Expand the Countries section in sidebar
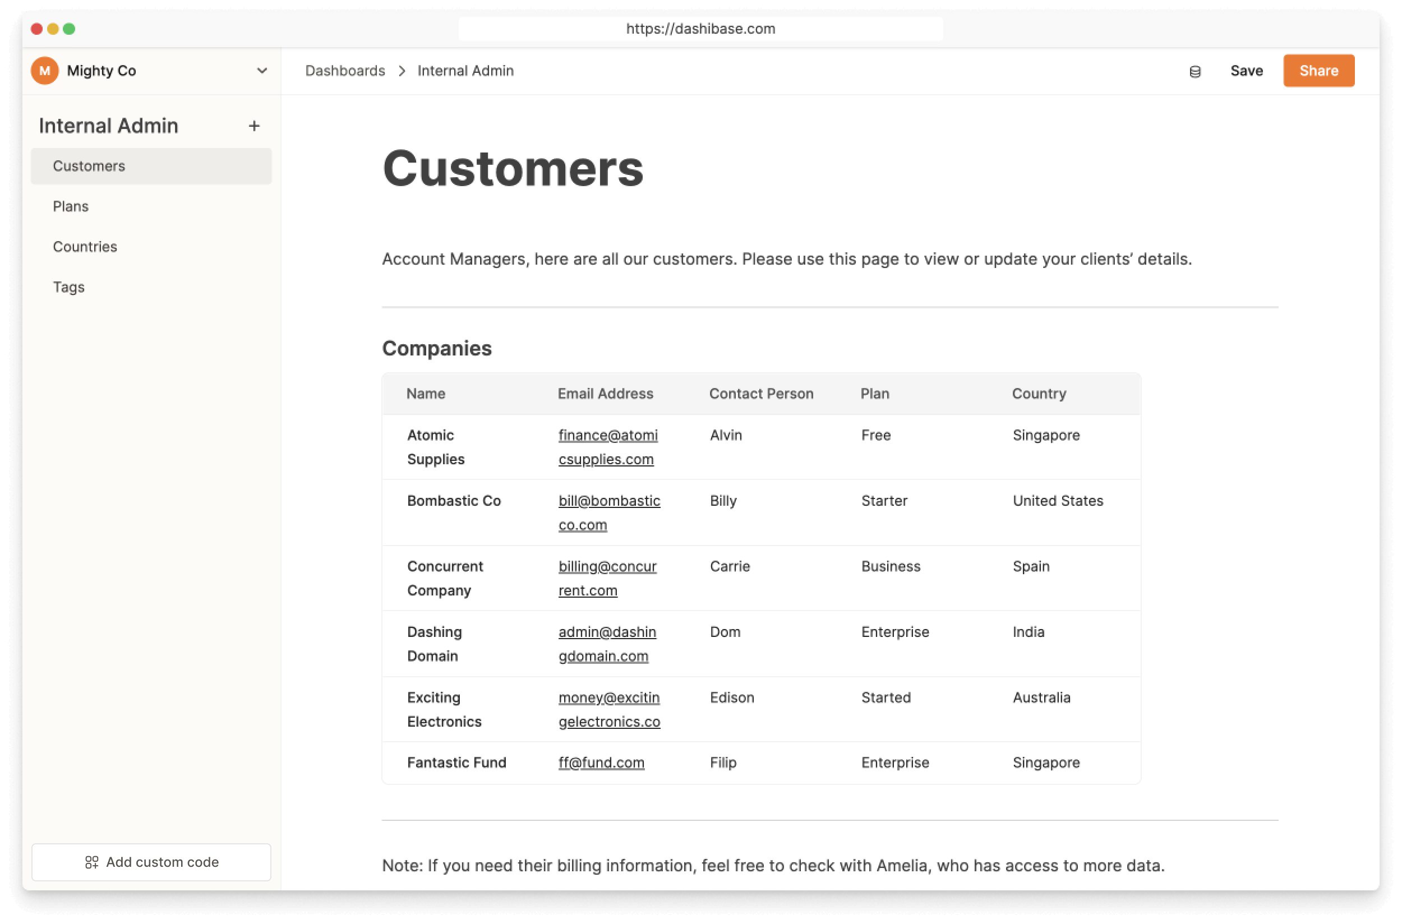The width and height of the screenshot is (1402, 924). point(85,247)
